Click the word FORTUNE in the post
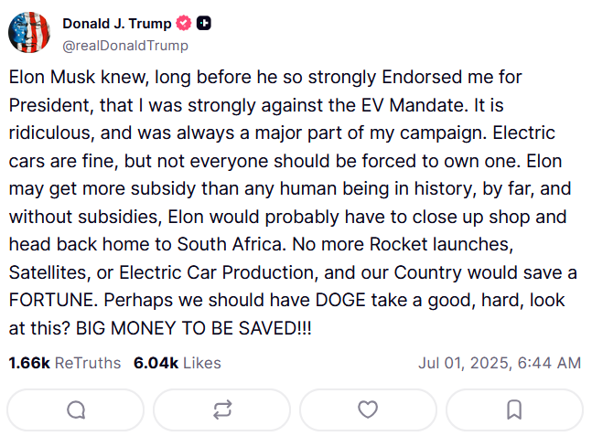This screenshot has height=436, width=592. 53,300
